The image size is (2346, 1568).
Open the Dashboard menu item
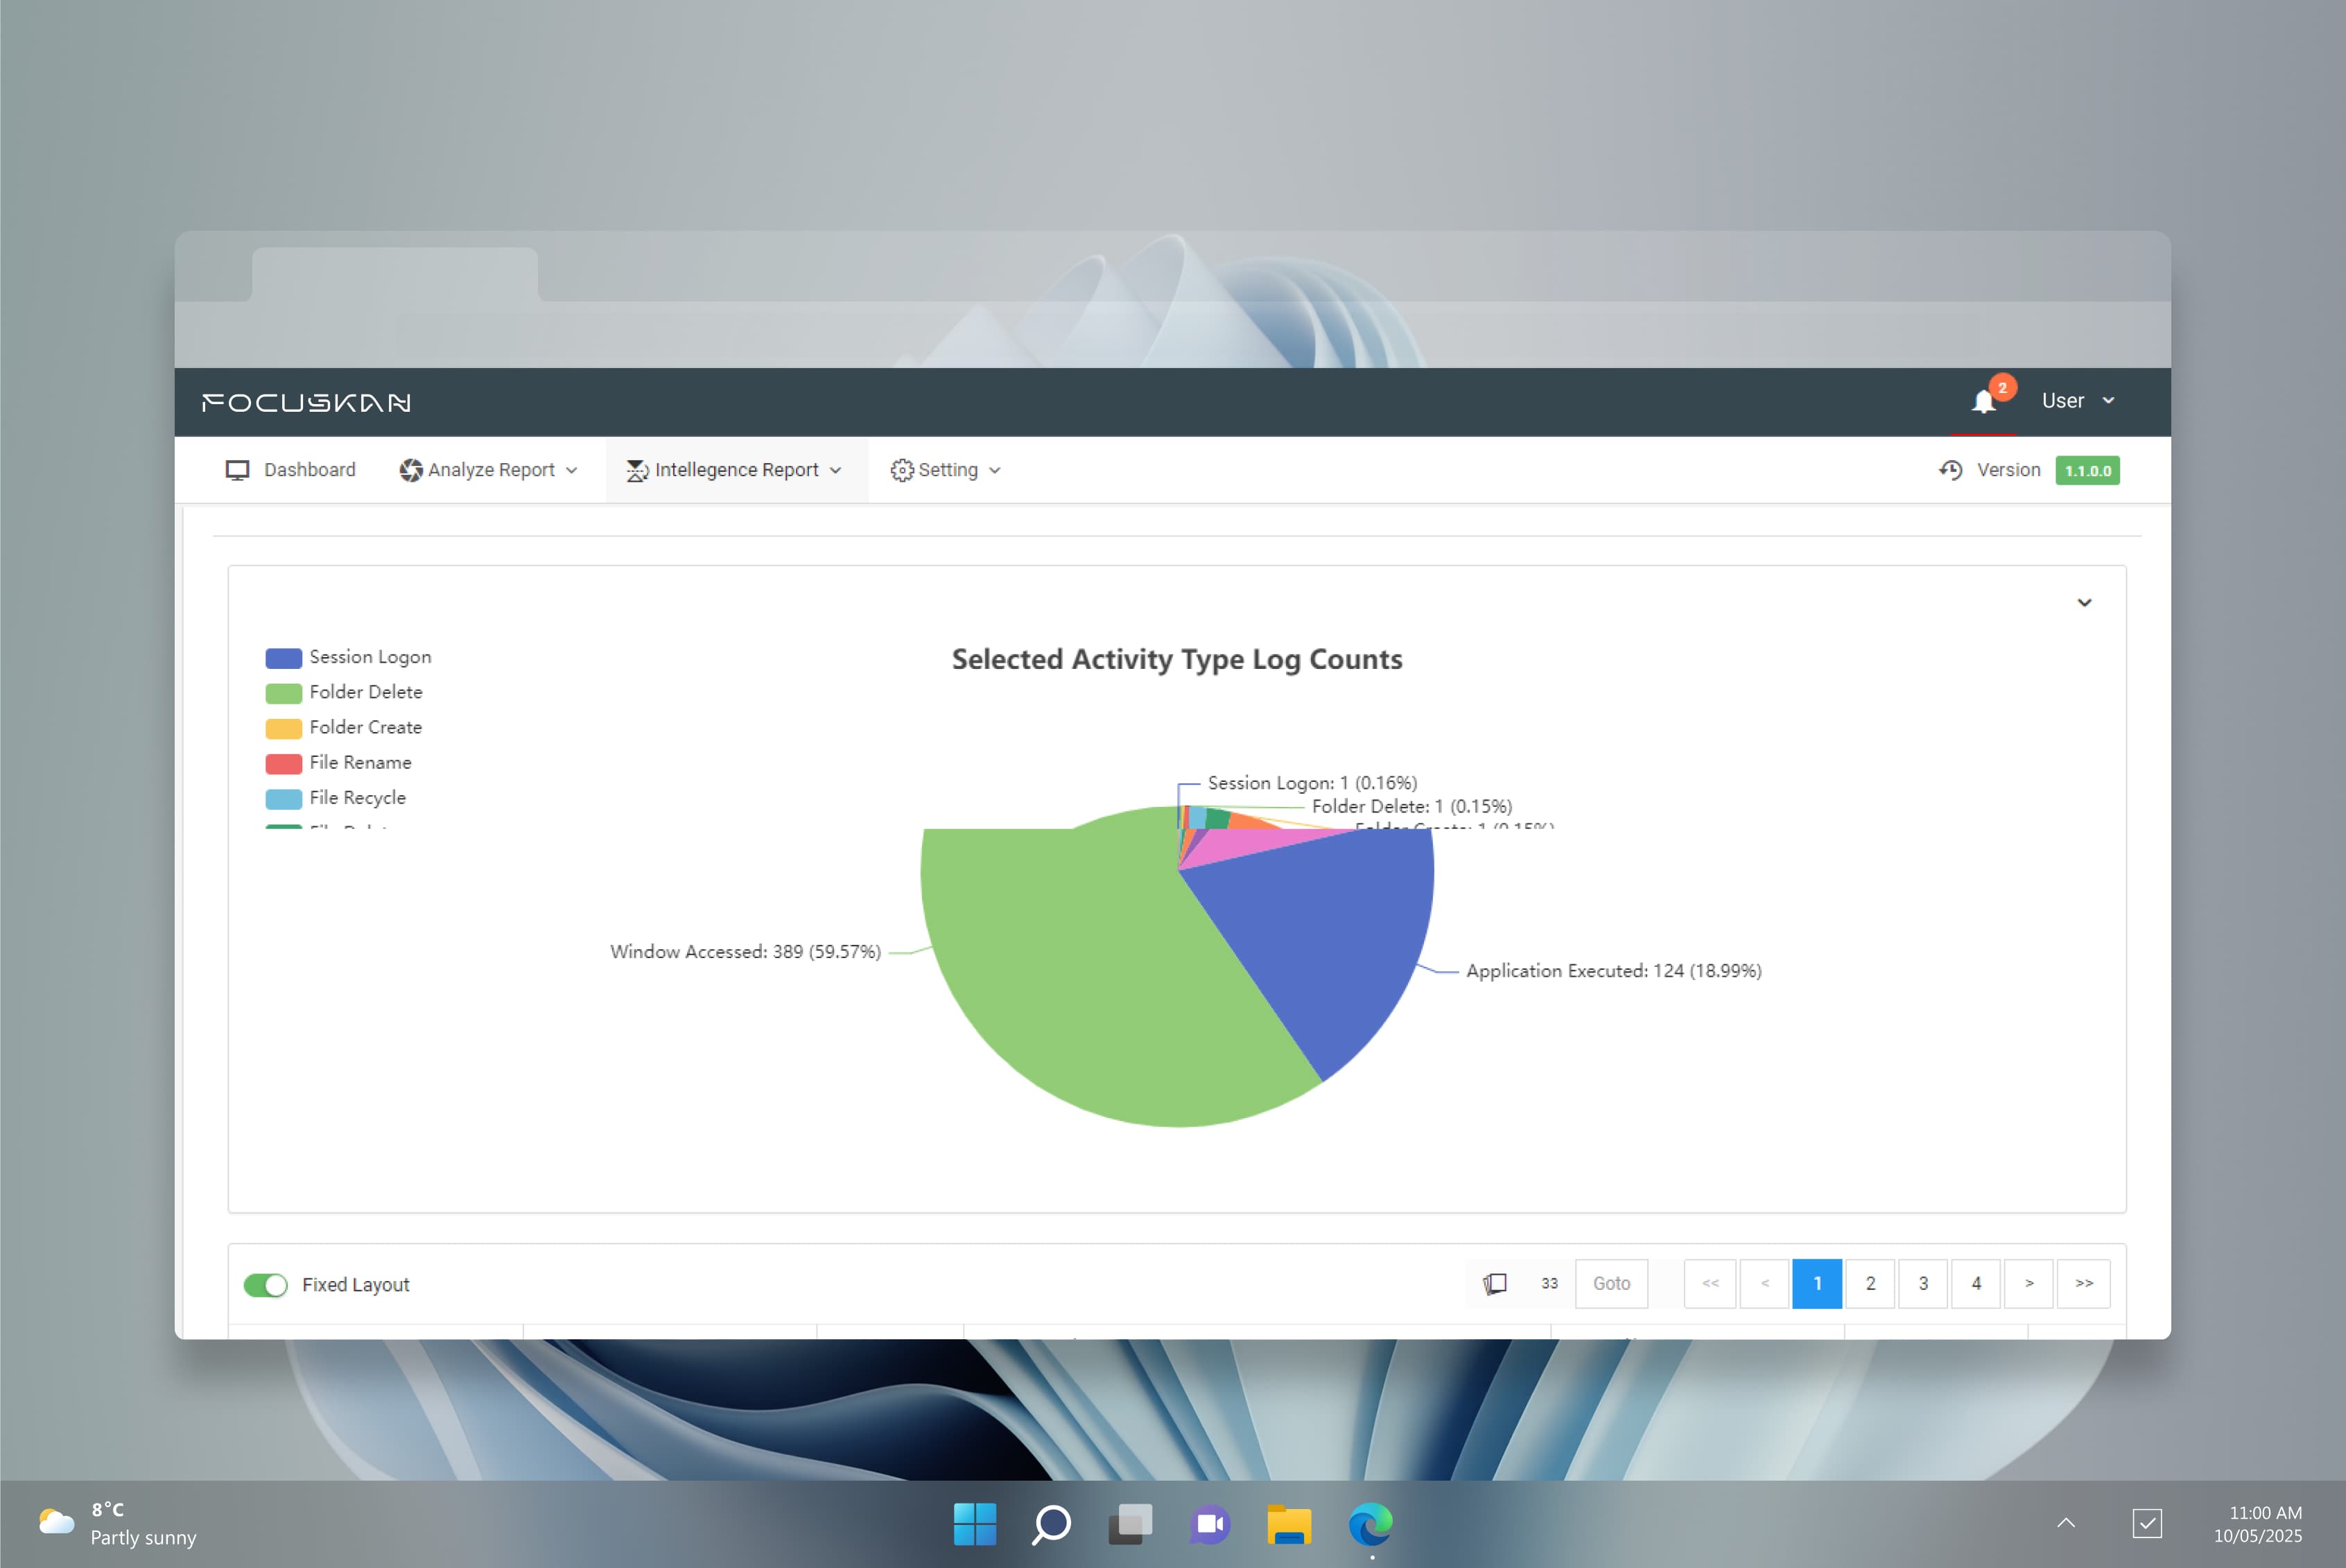coord(290,470)
